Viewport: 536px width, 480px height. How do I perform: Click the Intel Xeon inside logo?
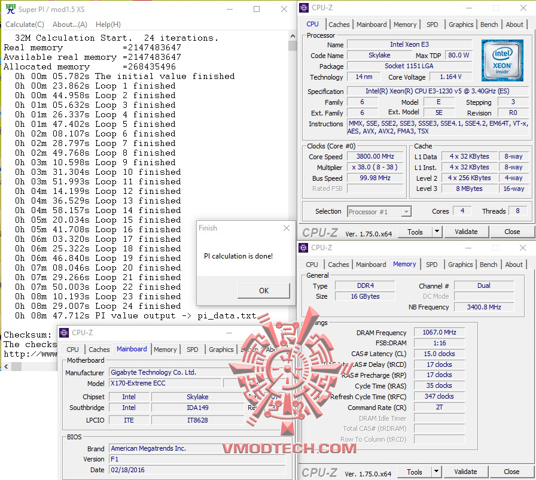502,60
